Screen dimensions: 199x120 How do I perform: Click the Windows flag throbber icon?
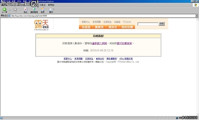point(196,5)
